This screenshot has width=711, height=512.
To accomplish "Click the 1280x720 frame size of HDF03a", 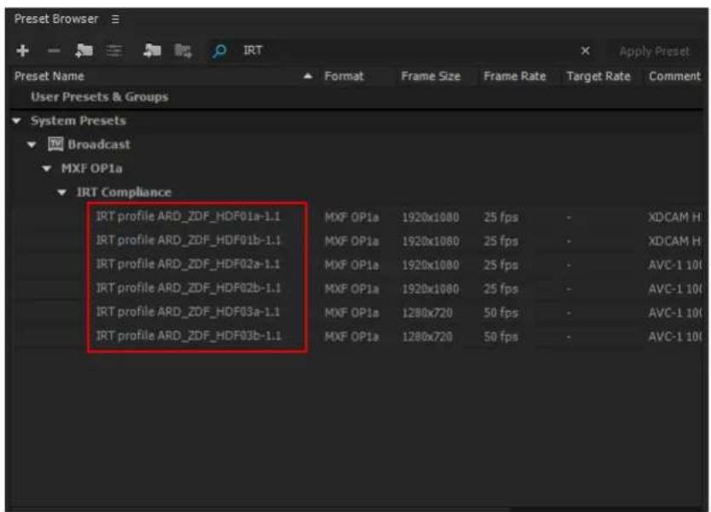I will (x=427, y=314).
